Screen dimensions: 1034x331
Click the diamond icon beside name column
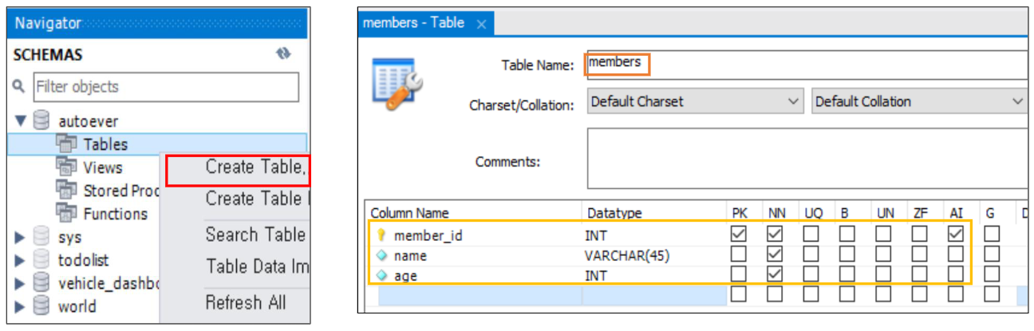click(x=381, y=255)
